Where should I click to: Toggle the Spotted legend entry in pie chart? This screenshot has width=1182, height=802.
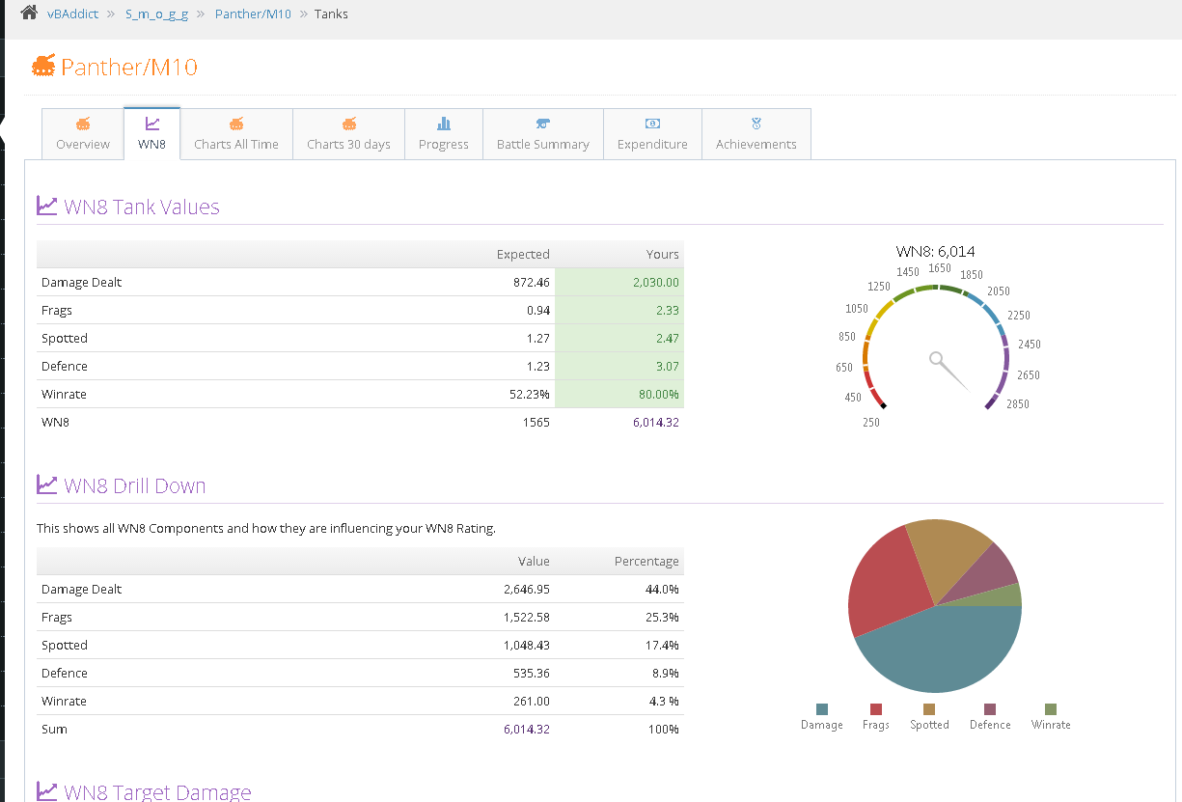click(x=929, y=717)
